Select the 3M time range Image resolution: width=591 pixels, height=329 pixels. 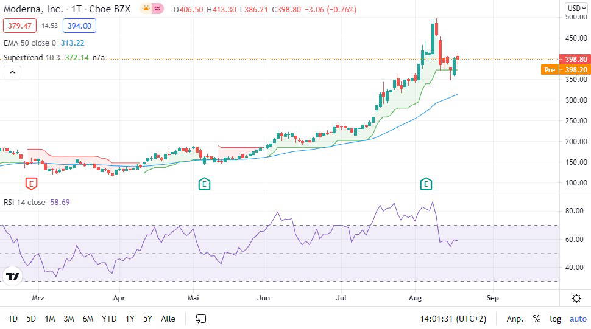point(69,319)
